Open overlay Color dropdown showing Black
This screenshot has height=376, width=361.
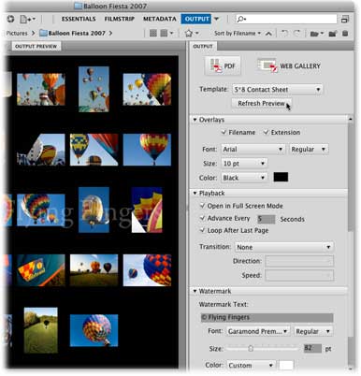click(244, 178)
